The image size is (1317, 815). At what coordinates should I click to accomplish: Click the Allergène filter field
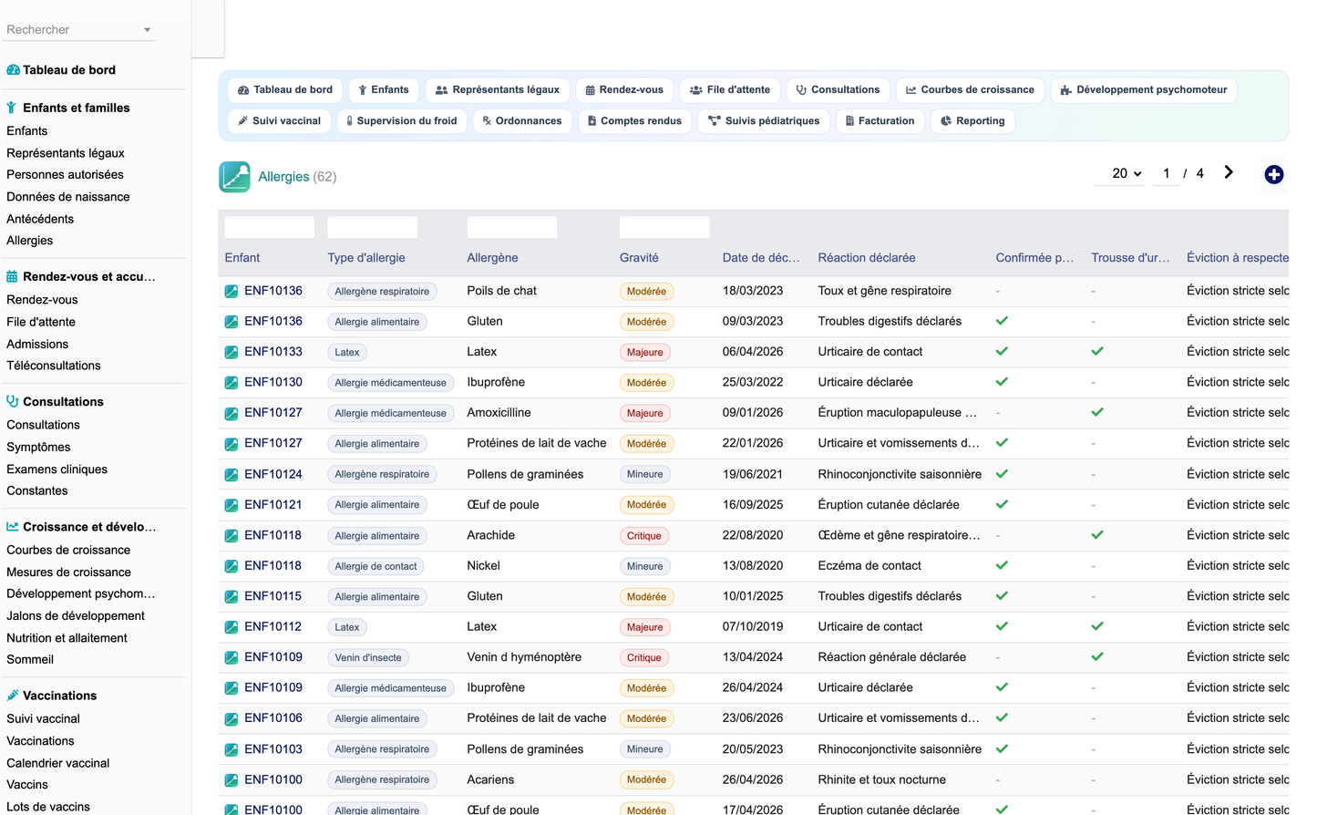pyautogui.click(x=512, y=228)
